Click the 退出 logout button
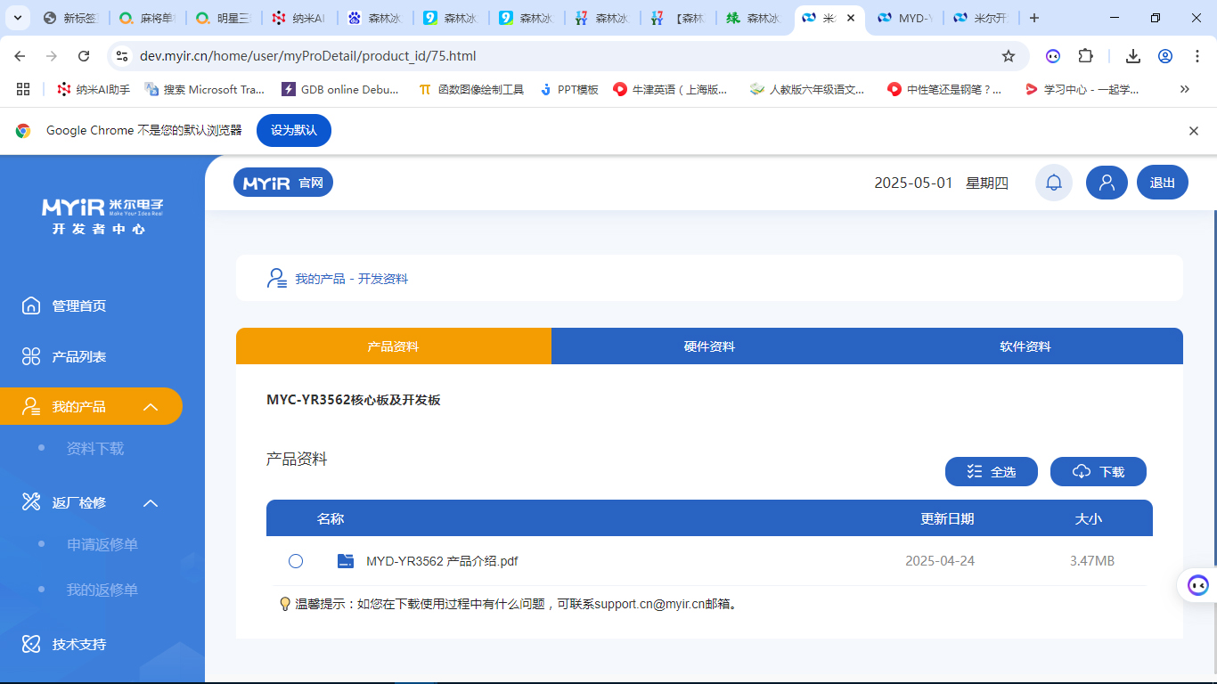Image resolution: width=1217 pixels, height=684 pixels. (x=1163, y=183)
